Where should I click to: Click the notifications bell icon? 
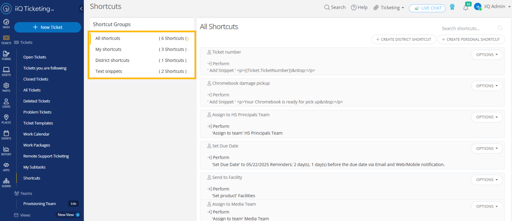(x=465, y=8)
